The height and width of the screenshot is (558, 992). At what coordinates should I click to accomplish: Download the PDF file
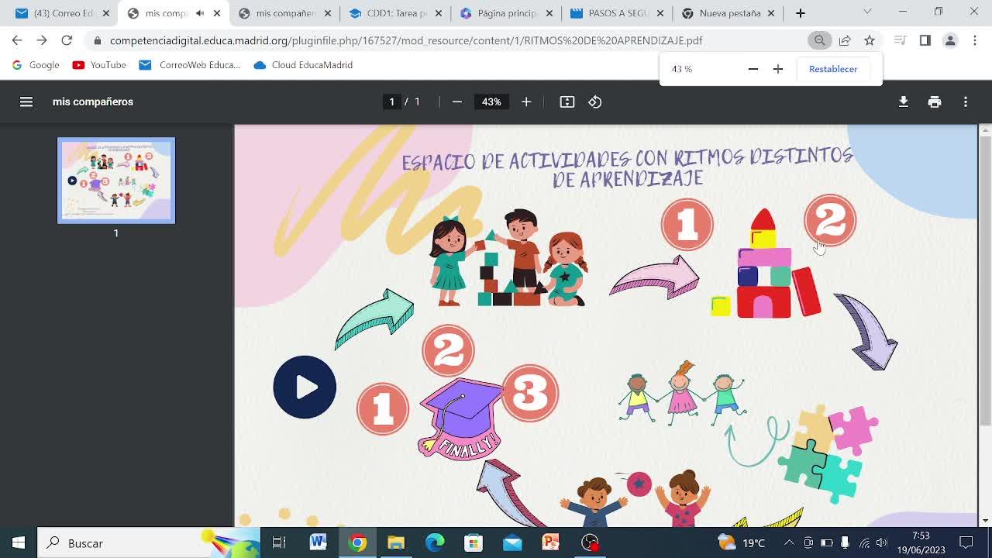pos(904,102)
